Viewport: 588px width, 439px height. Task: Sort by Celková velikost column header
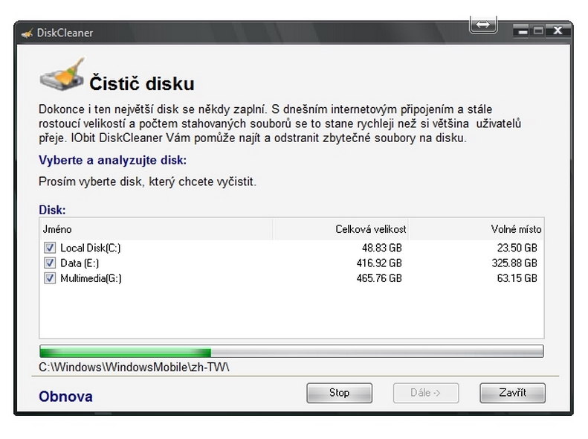coord(341,229)
